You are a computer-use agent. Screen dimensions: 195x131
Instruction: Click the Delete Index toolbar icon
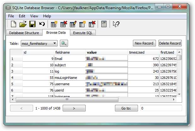point(92,24)
